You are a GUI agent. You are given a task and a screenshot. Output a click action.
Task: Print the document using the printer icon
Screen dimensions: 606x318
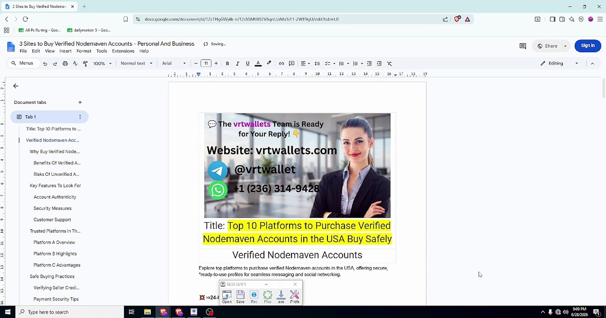[65, 64]
